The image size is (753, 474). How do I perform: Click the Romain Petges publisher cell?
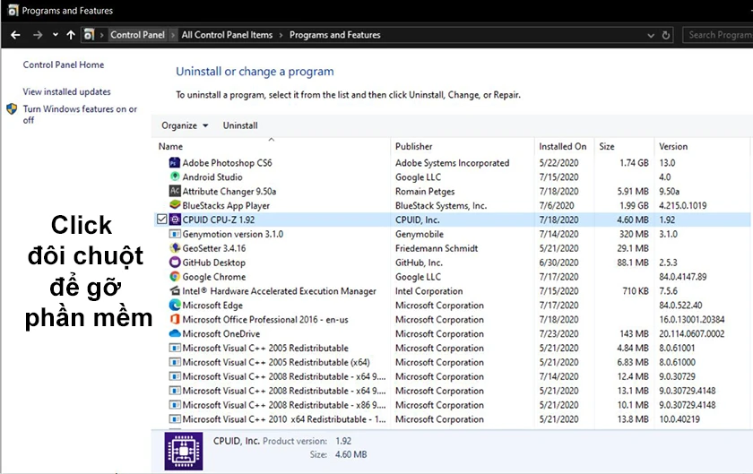(x=425, y=191)
